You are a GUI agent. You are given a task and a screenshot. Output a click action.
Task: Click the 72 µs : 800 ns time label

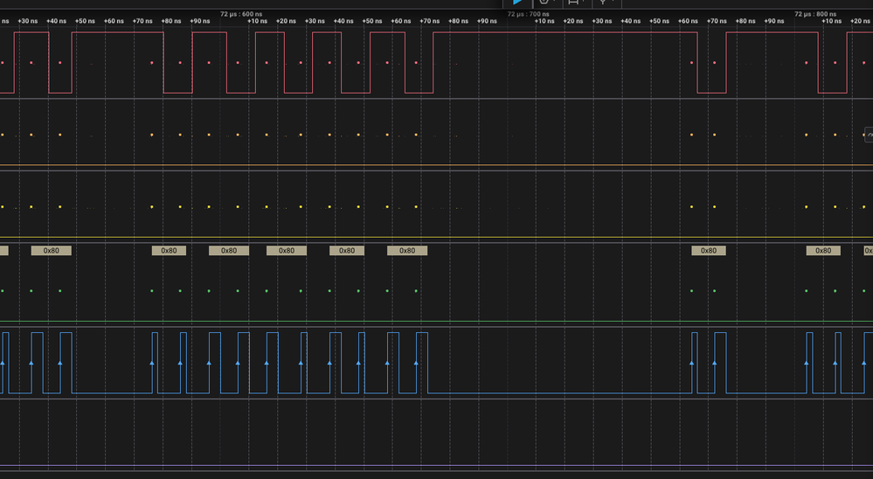coord(814,14)
